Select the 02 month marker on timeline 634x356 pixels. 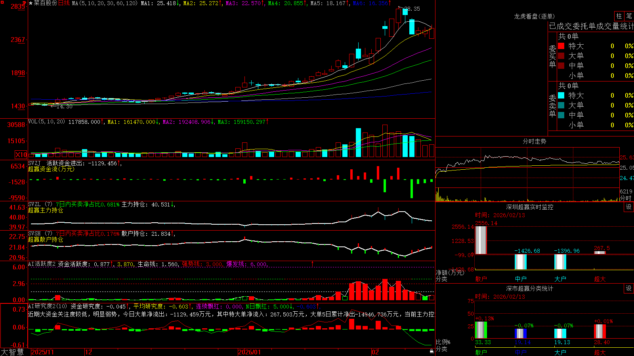point(375,352)
